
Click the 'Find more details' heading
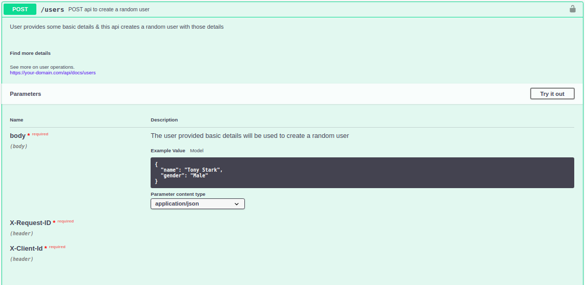(30, 53)
